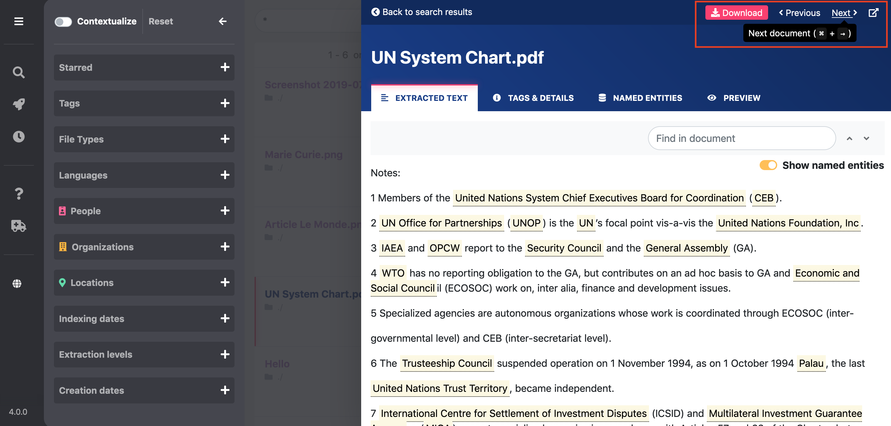
Task: Click the named entity Security Council
Action: [564, 248]
